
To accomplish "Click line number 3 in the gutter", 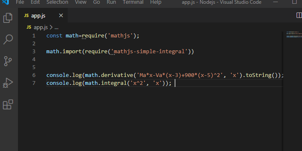I will [x=34, y=52].
